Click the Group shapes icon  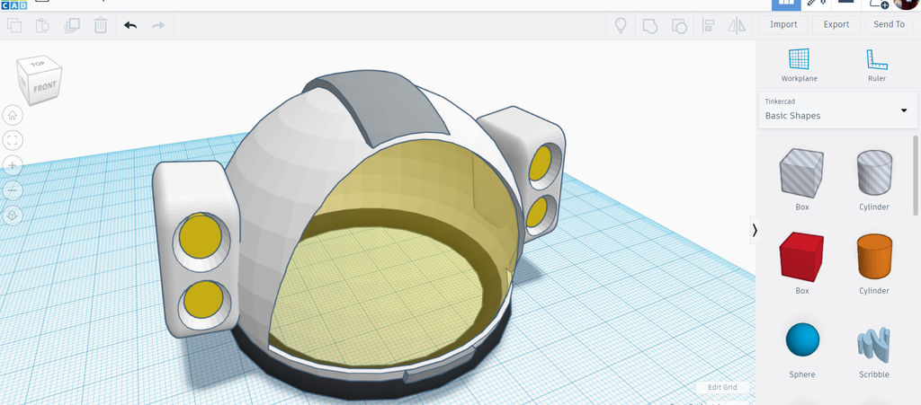(x=649, y=26)
